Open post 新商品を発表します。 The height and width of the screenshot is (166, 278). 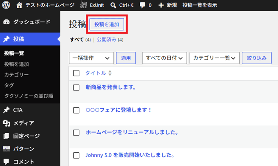(111, 87)
